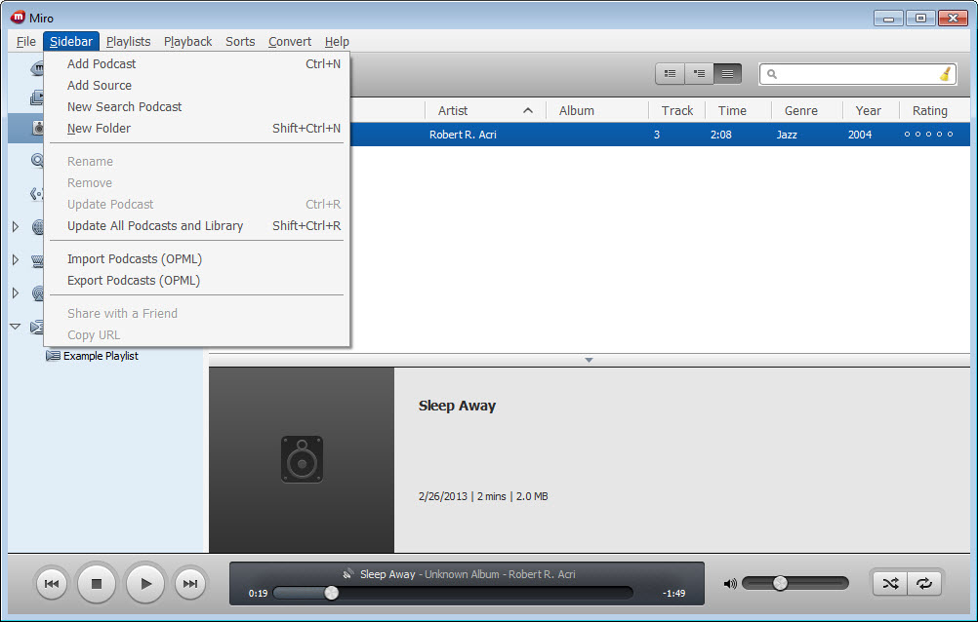The height and width of the screenshot is (622, 978).
Task: Click the 2:08 time cell
Action: click(x=721, y=135)
